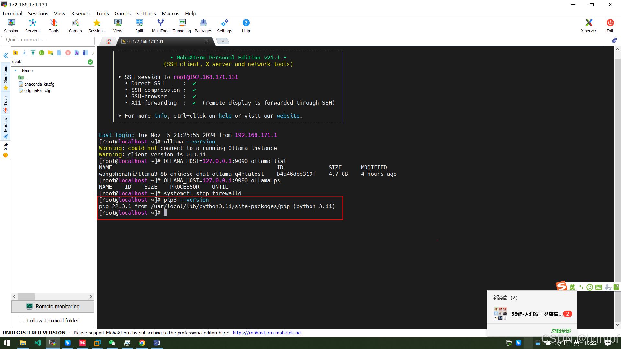The width and height of the screenshot is (621, 349).
Task: Open the X server menu
Action: (81, 13)
